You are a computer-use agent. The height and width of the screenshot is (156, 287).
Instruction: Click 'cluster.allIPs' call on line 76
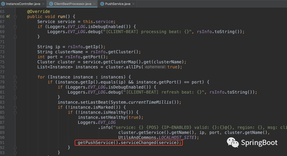[x=123, y=67]
